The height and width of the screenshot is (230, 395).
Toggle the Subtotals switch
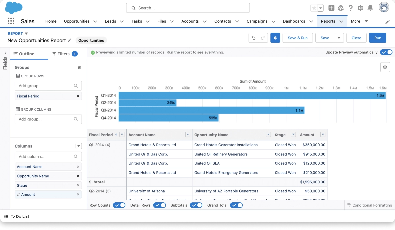coord(196,205)
